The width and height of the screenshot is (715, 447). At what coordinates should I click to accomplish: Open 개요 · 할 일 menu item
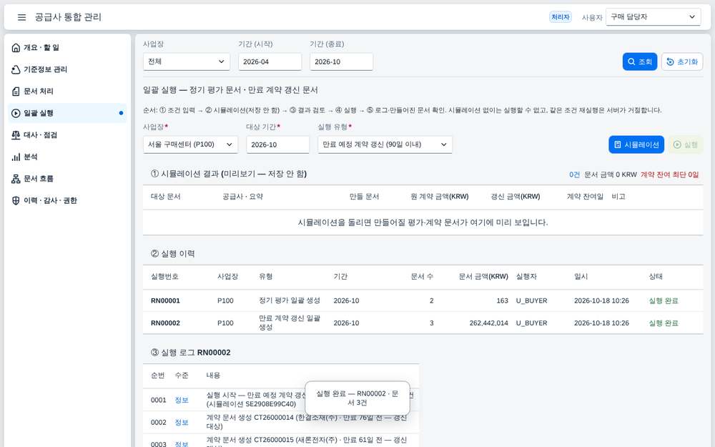coord(67,47)
